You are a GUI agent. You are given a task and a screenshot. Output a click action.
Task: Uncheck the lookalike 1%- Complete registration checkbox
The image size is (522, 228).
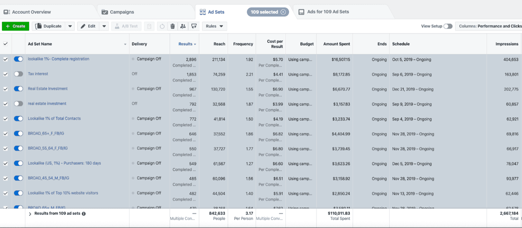click(x=6, y=59)
